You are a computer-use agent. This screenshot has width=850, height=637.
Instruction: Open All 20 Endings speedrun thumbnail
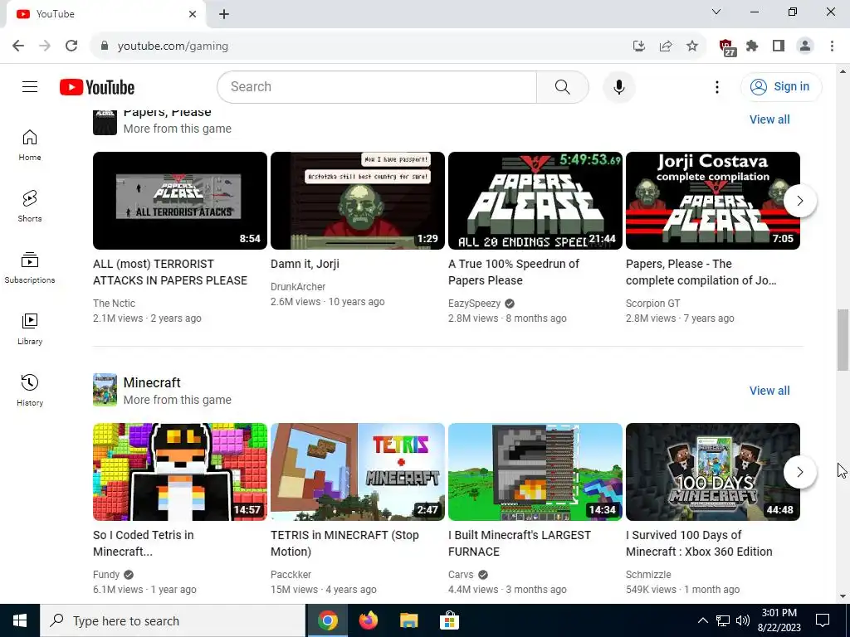click(x=535, y=201)
